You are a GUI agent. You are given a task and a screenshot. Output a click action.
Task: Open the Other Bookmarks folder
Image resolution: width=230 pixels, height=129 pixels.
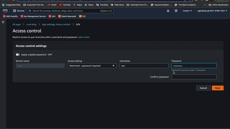pyautogui.click(x=218, y=5)
